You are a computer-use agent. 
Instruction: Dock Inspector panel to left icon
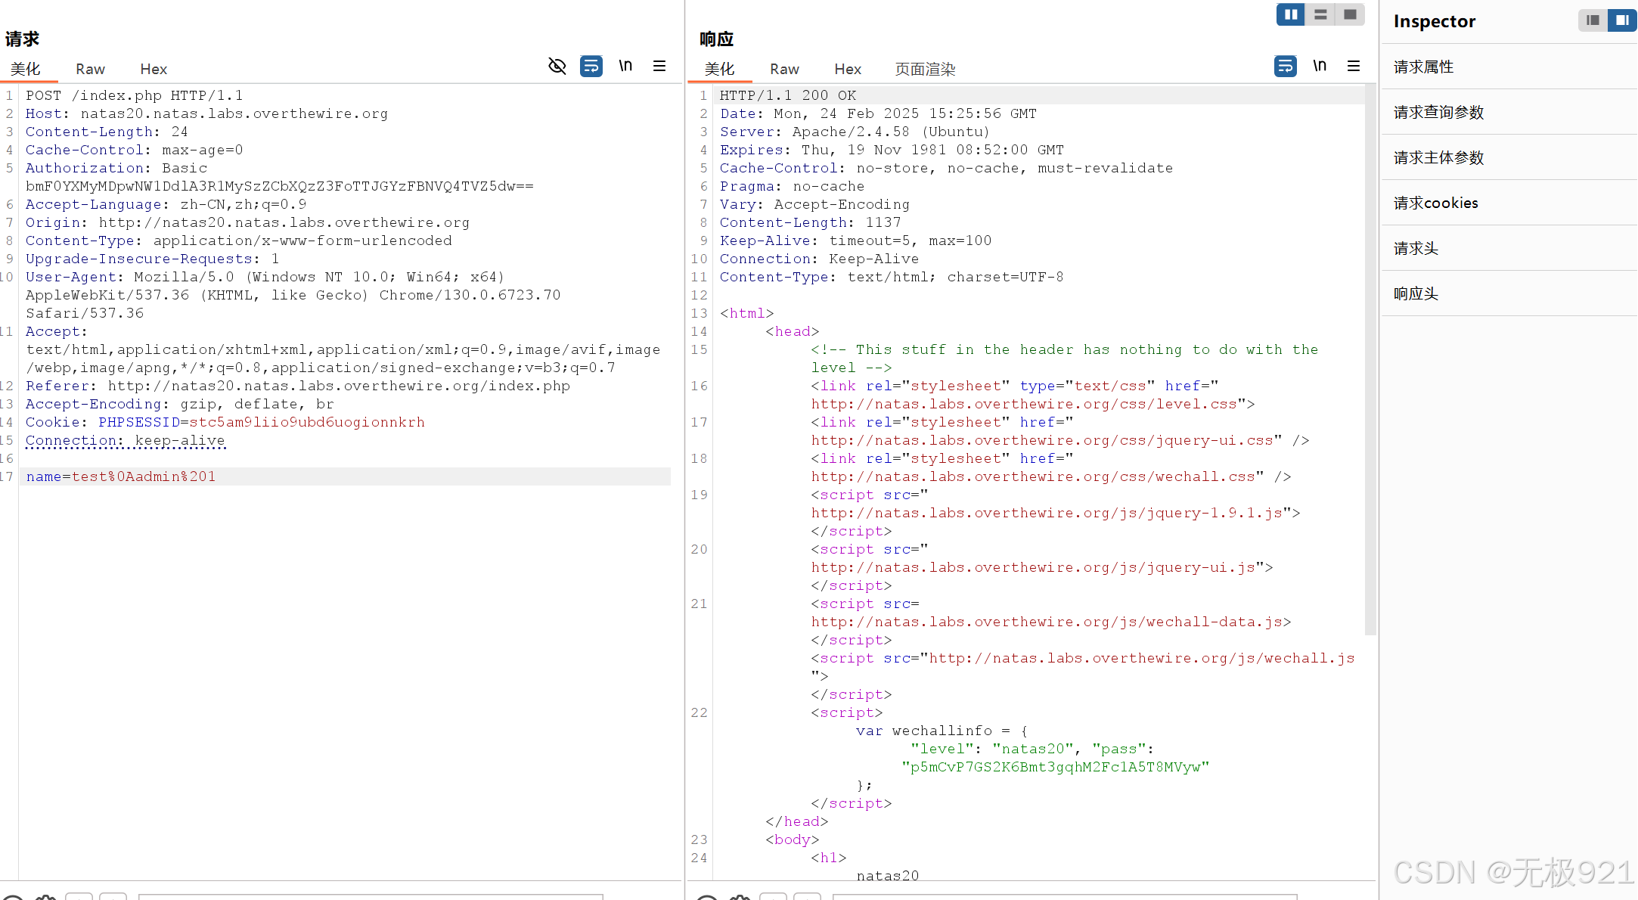[x=1593, y=20]
